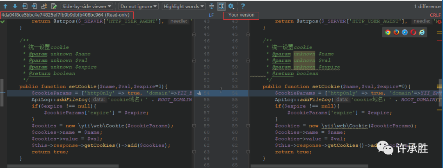The width and height of the screenshot is (443, 168).
Task: Open file in Safari browser icon
Action: point(404,32)
